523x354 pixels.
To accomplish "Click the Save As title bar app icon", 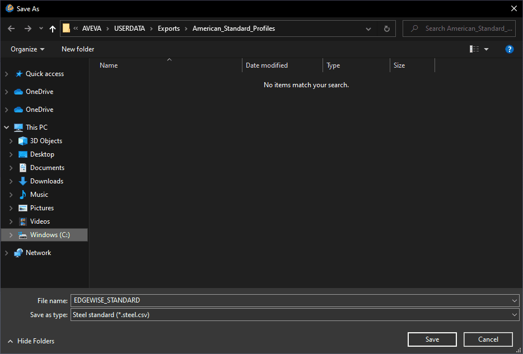I will pos(10,8).
